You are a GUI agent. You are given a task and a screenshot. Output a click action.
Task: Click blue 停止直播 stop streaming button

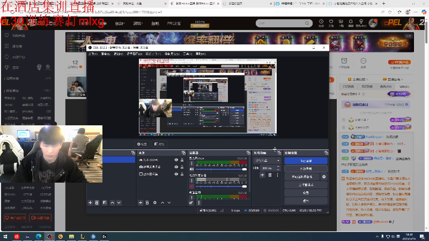coord(306,161)
